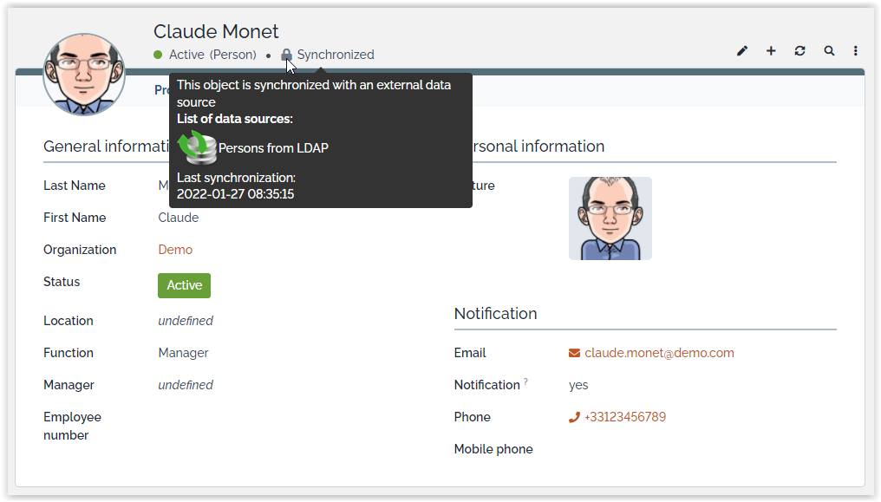
Task: Click the Persons from LDAP text
Action: click(273, 148)
